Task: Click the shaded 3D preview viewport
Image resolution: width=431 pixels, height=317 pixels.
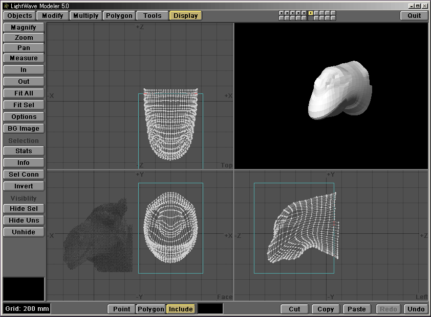Action: point(331,96)
